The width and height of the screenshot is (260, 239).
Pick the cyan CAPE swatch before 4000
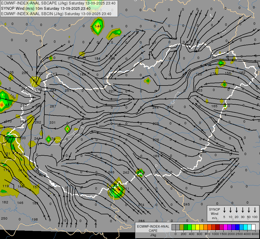click(x=245, y=227)
